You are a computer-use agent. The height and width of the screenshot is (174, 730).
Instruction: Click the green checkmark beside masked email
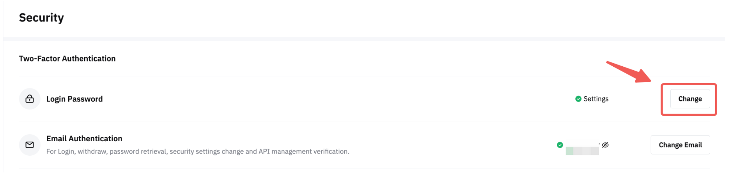click(x=560, y=145)
